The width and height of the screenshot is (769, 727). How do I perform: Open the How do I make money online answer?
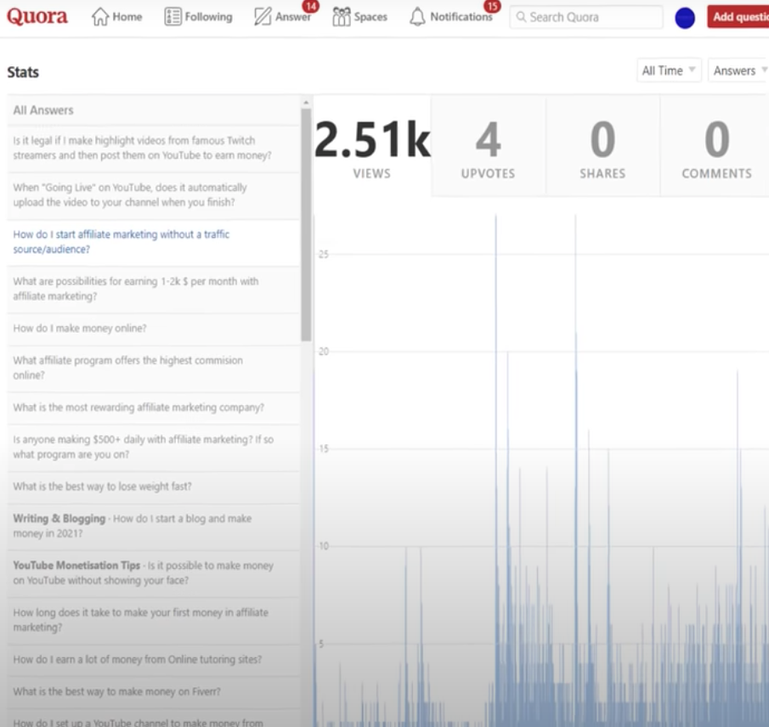click(x=153, y=329)
